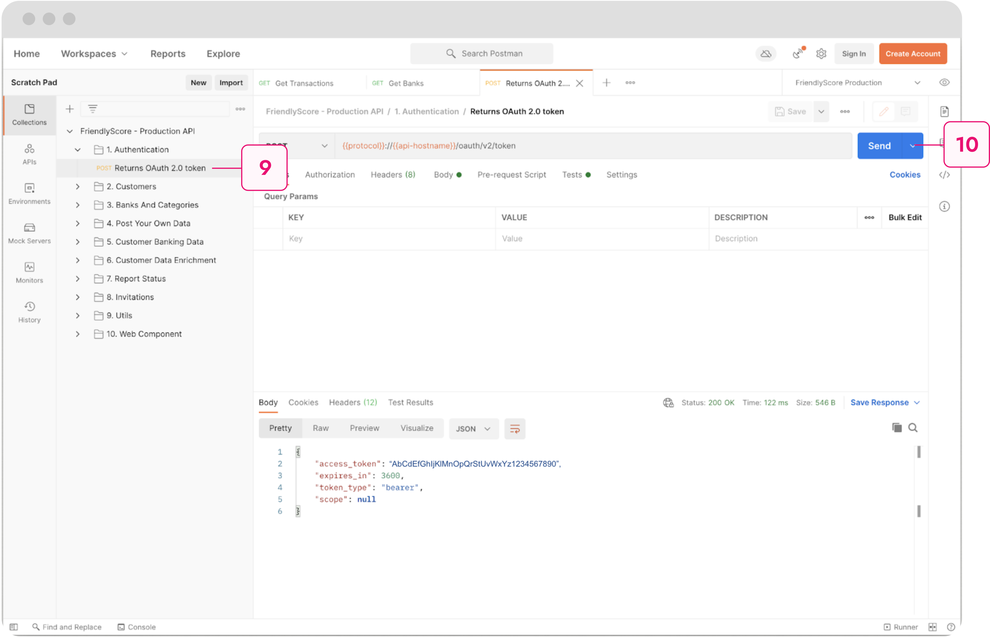Click the edit pencil icon
Image resolution: width=990 pixels, height=637 pixels.
point(884,111)
